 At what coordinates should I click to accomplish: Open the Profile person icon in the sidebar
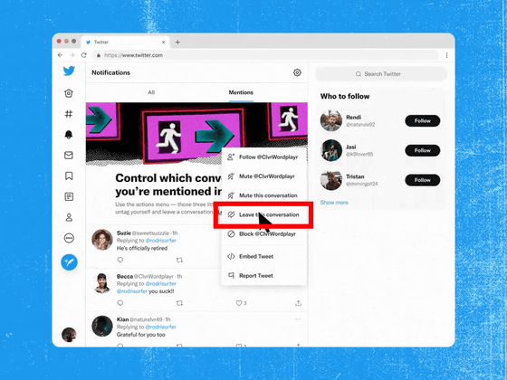[x=69, y=217]
